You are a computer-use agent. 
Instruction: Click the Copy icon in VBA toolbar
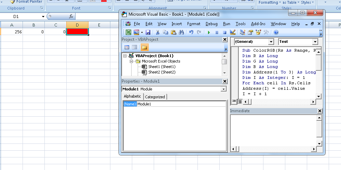tap(165, 32)
